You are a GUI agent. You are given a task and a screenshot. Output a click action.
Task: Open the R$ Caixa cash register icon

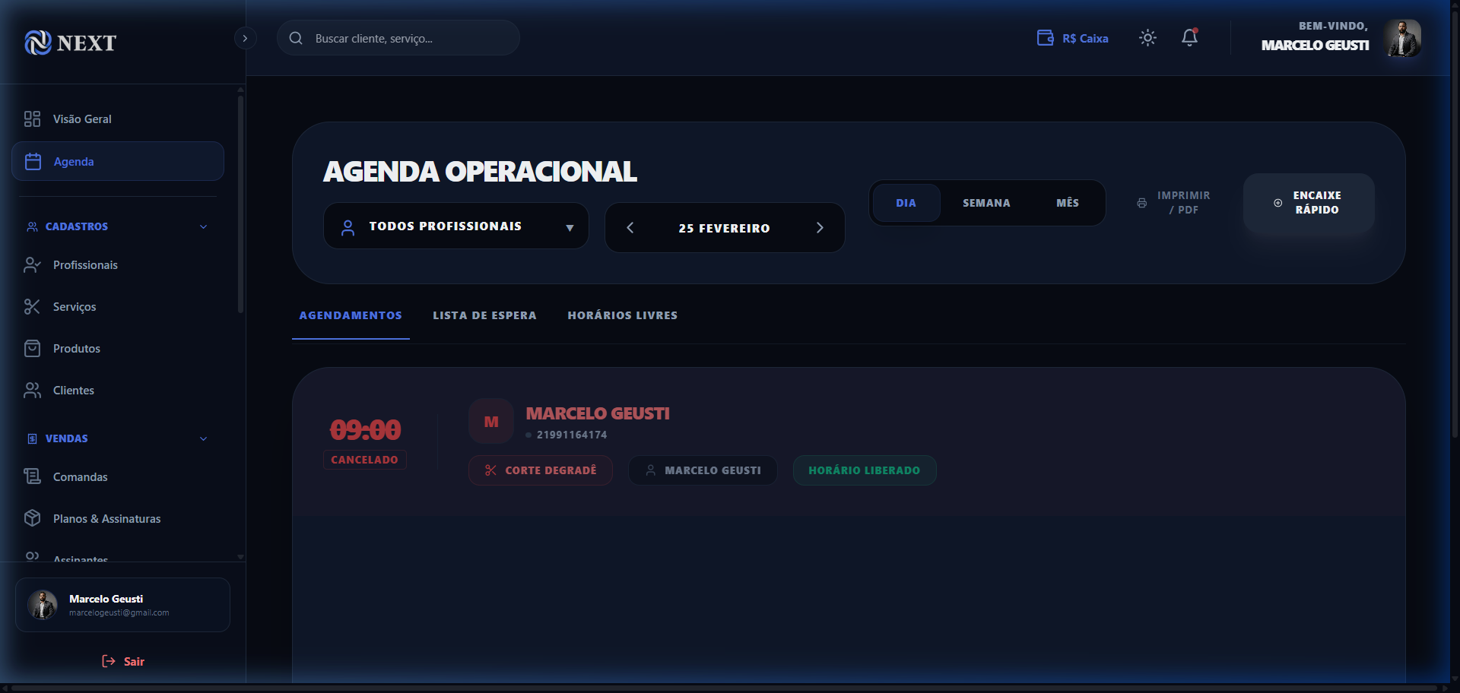[1045, 37]
